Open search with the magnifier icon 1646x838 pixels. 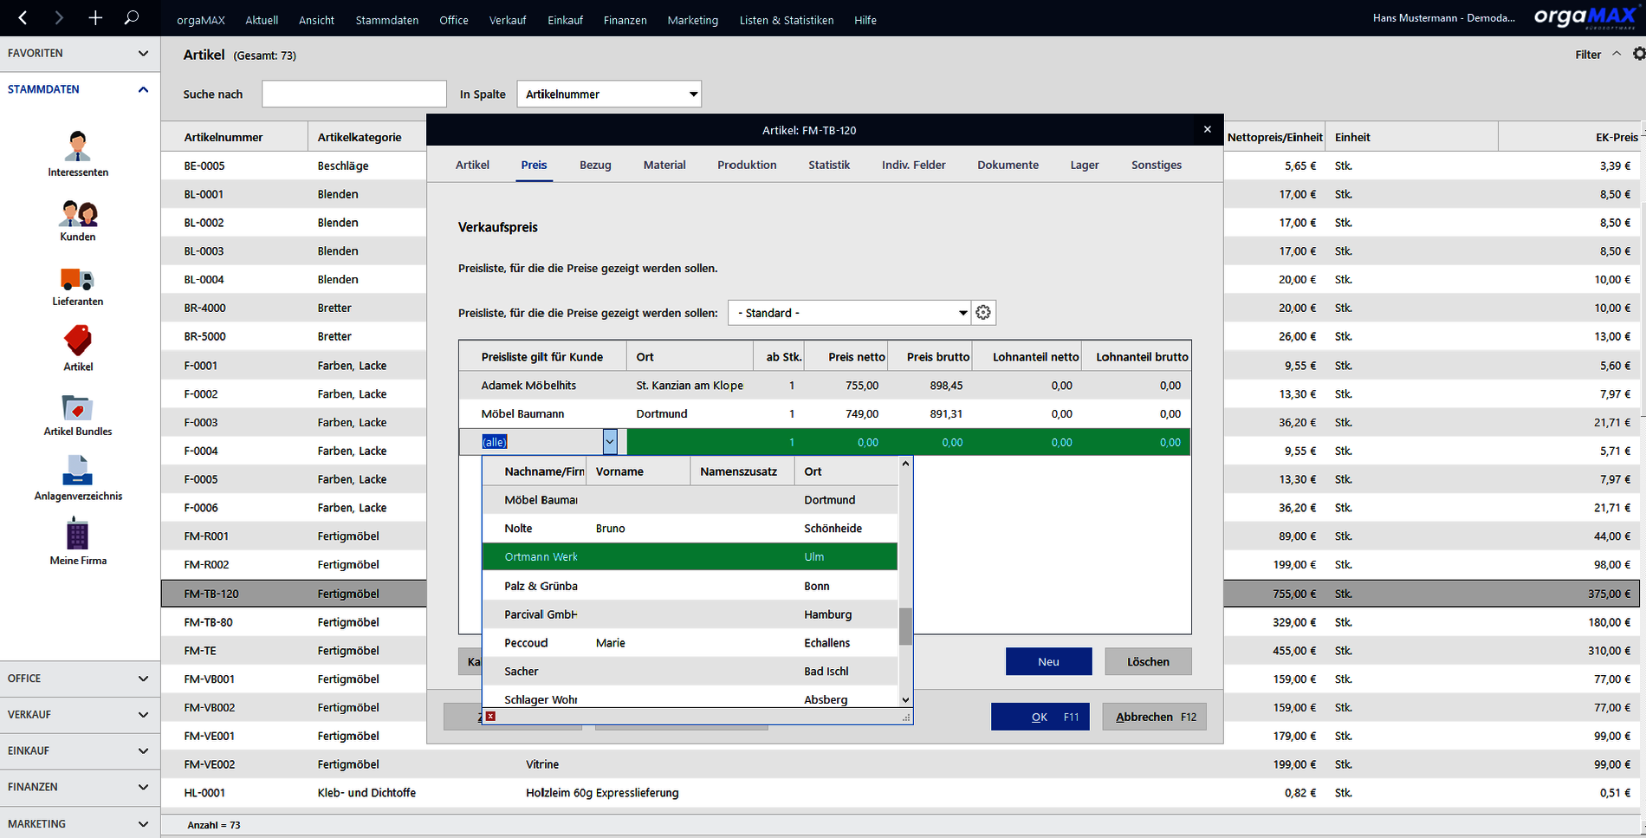click(x=132, y=17)
